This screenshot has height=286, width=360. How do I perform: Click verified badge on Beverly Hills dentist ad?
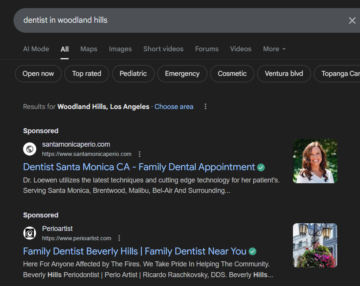click(252, 252)
